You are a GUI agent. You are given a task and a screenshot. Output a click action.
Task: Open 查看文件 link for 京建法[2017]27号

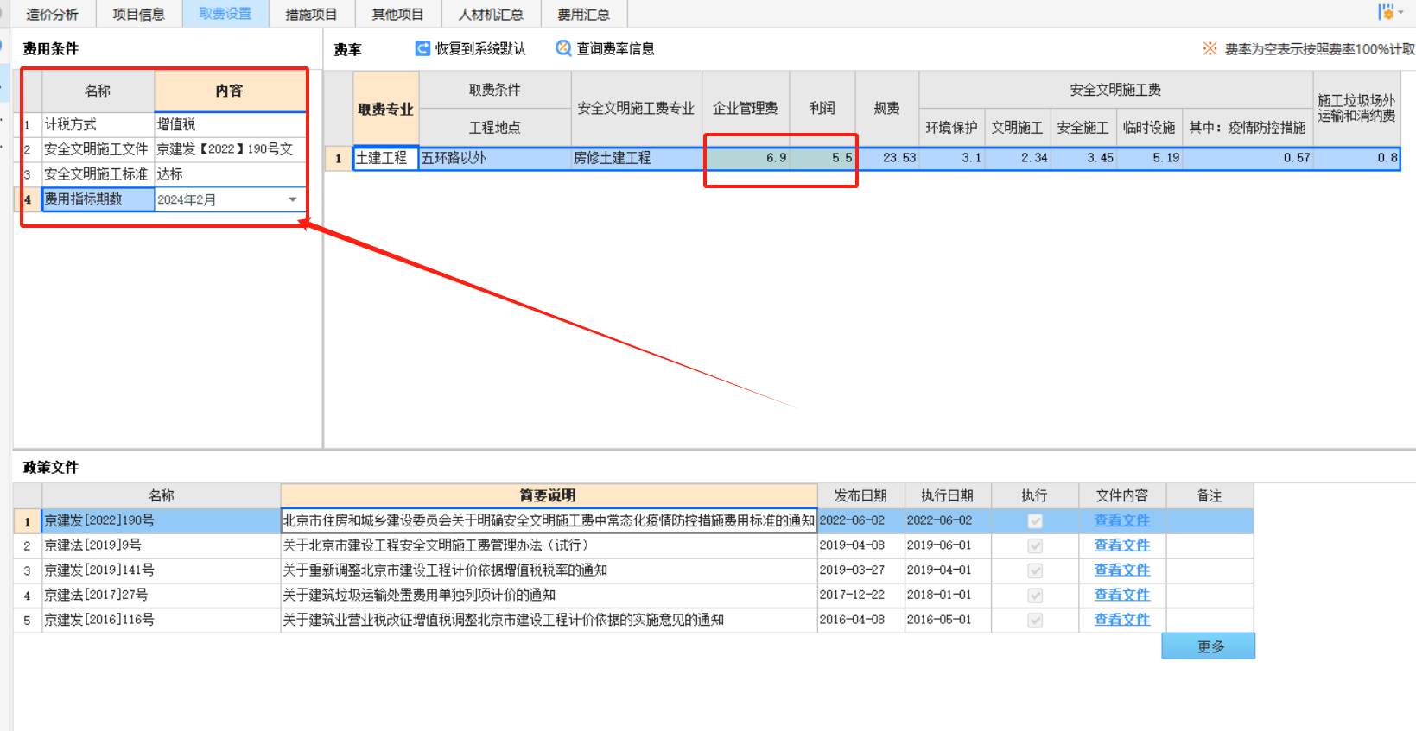pyautogui.click(x=1121, y=595)
